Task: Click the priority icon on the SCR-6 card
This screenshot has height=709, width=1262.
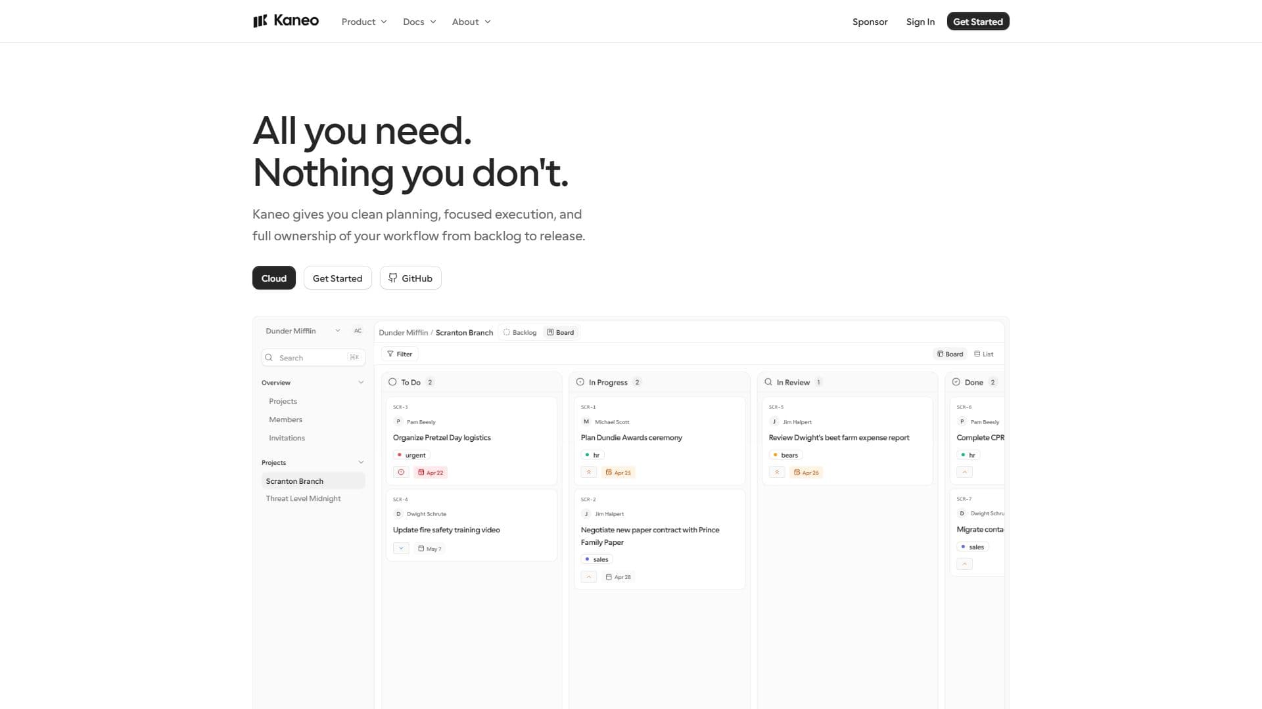Action: 964,473
